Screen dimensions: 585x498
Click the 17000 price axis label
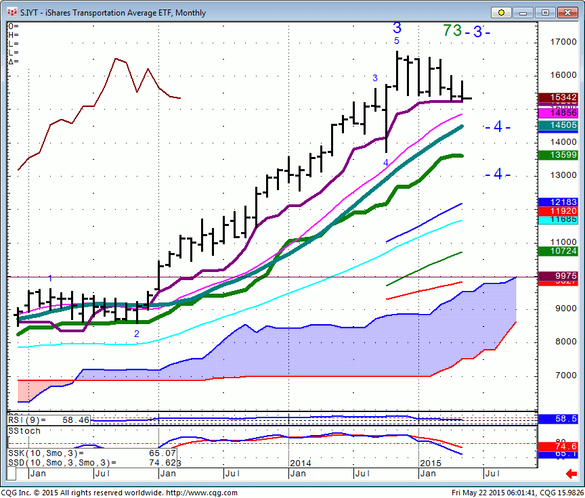point(563,42)
